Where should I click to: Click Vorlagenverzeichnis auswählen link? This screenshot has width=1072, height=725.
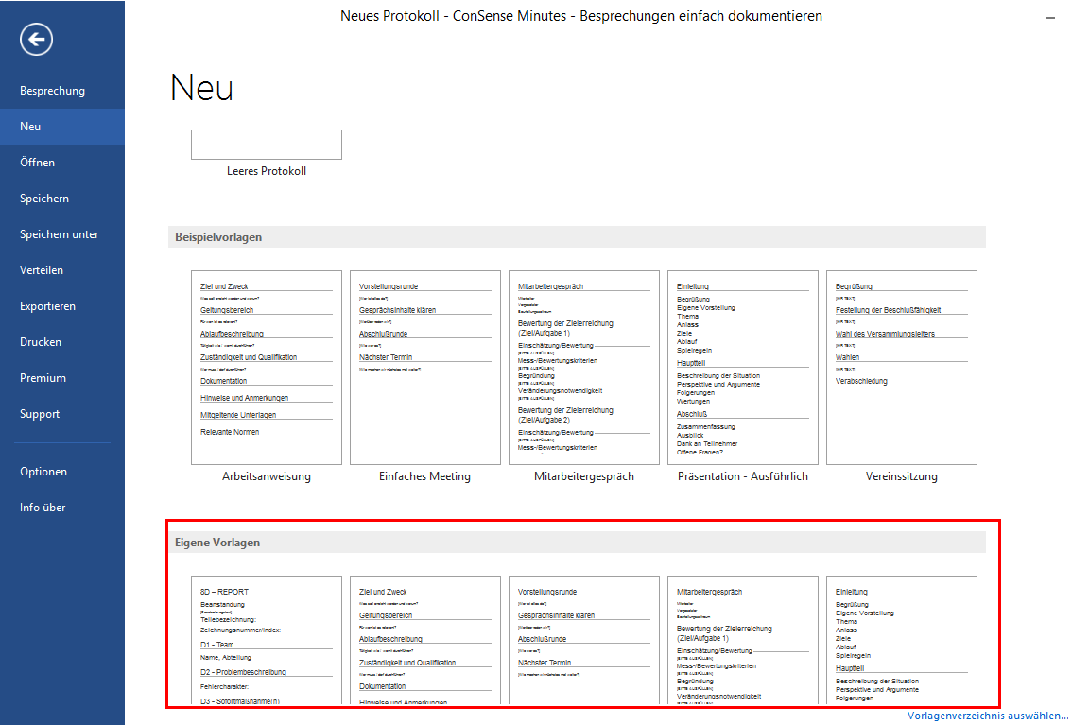(987, 716)
